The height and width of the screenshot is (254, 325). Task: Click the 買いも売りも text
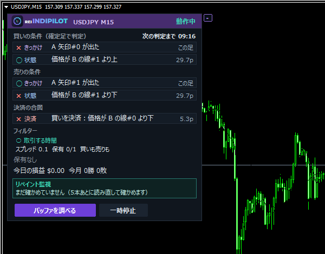pos(95,149)
